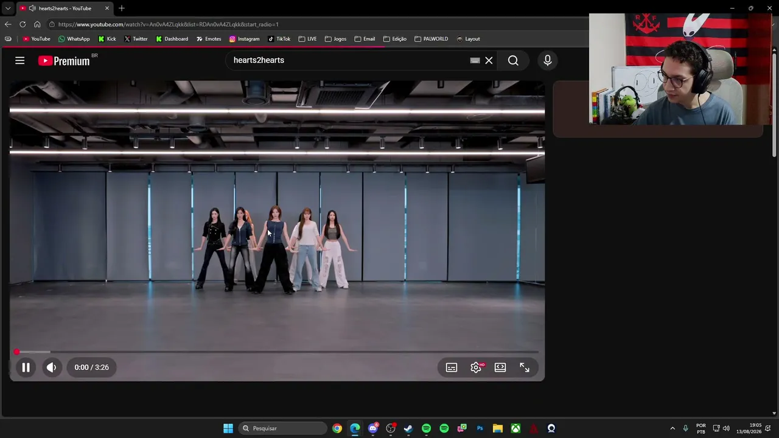The width and height of the screenshot is (779, 438).
Task: Go back to the previous page
Action: (x=8, y=24)
